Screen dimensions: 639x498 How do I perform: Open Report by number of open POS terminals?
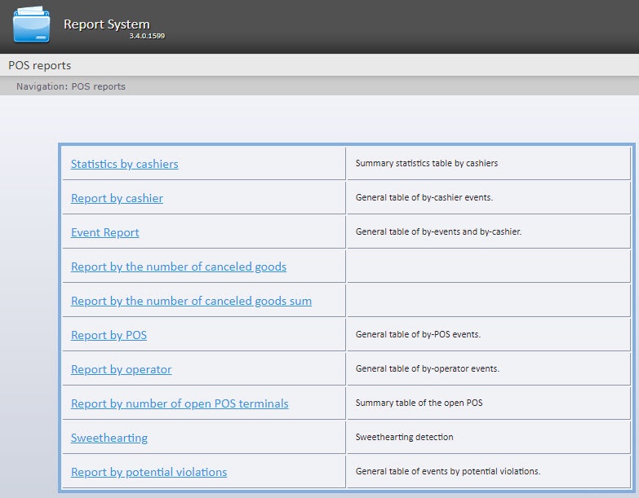coord(180,403)
